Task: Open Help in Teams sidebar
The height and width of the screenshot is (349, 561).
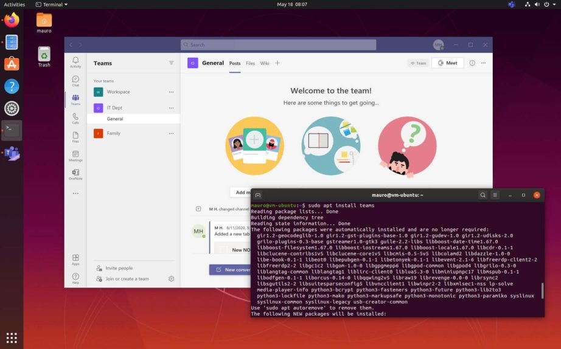Action: pyautogui.click(x=75, y=278)
